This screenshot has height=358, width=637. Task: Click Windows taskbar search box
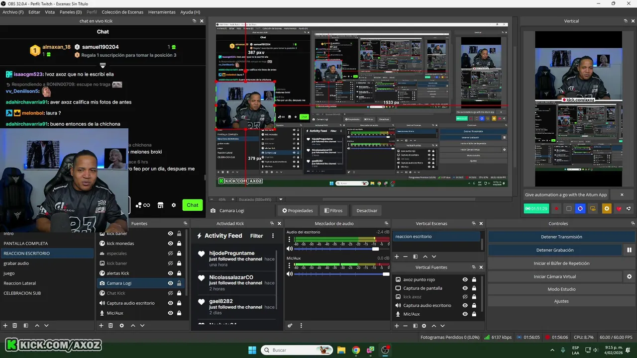click(x=296, y=350)
